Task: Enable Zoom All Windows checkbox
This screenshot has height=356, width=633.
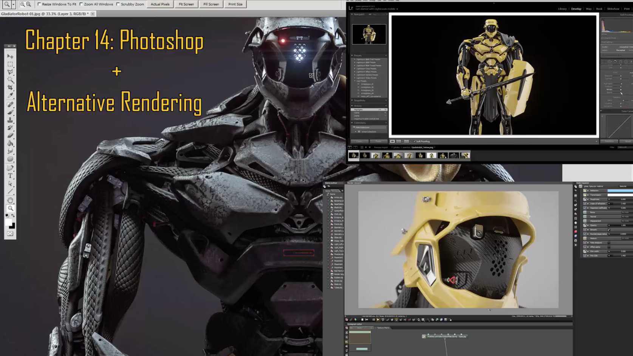Action: coord(81,4)
